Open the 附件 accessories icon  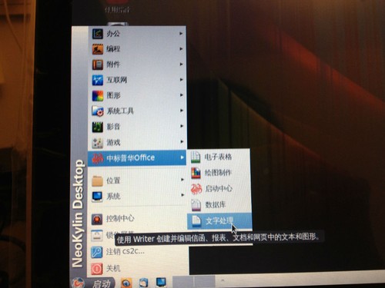(x=98, y=65)
